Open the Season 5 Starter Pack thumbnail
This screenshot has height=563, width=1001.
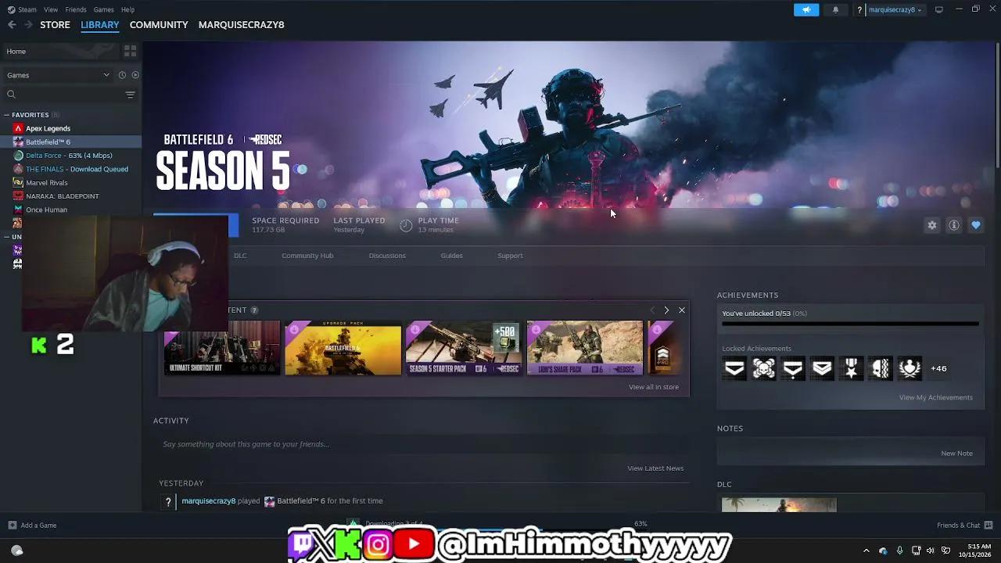(x=464, y=348)
